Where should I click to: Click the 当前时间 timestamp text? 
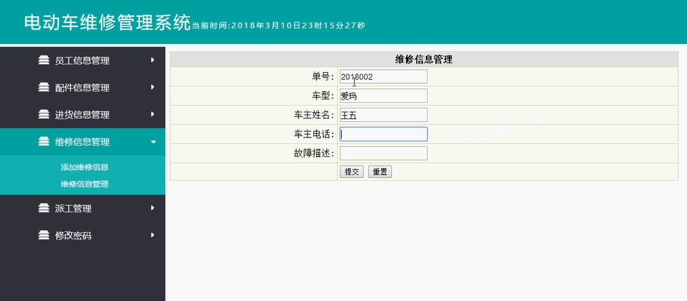coord(278,26)
